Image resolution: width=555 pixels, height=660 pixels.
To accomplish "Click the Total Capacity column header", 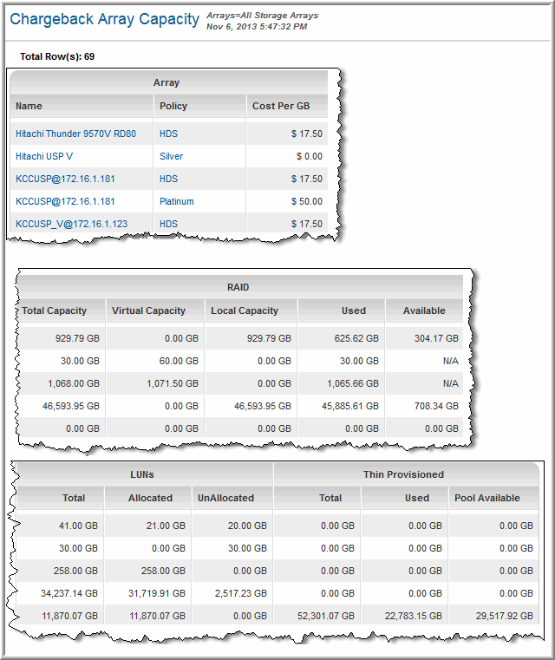I will (54, 310).
